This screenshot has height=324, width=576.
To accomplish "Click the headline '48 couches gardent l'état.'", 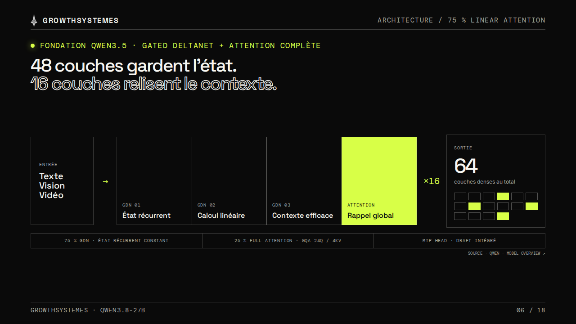I will click(134, 66).
